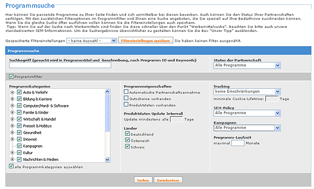This screenshot has height=189, width=314.
Task: Uncheck the Bildung & Karriere checkbox
Action: pos(19,99)
